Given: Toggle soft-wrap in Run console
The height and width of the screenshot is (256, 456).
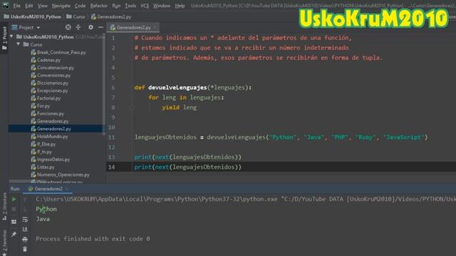Looking at the screenshot, I should pyautogui.click(x=25, y=220).
